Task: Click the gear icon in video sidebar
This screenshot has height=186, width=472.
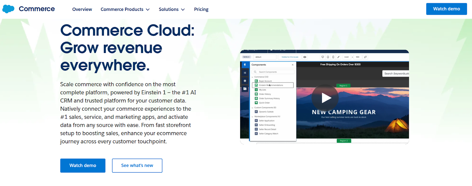Action: point(245,81)
